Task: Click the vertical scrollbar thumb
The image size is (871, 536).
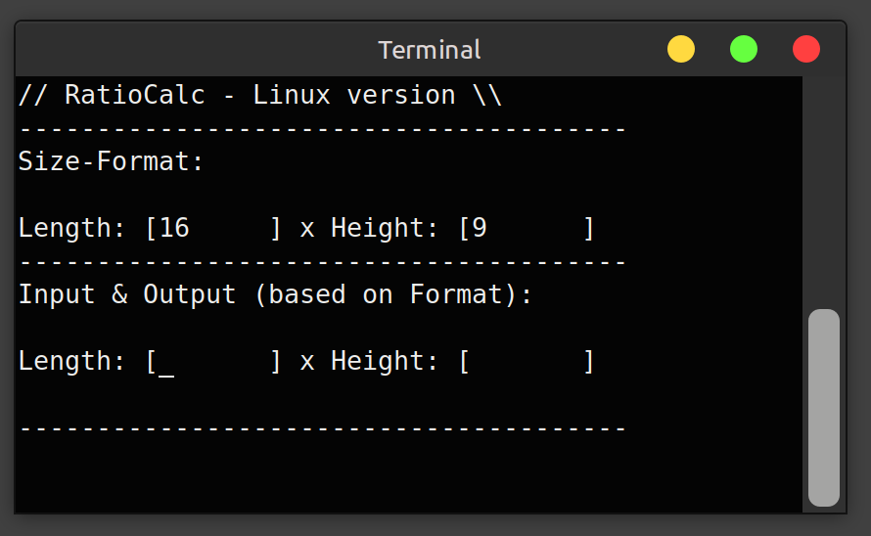Action: (824, 407)
